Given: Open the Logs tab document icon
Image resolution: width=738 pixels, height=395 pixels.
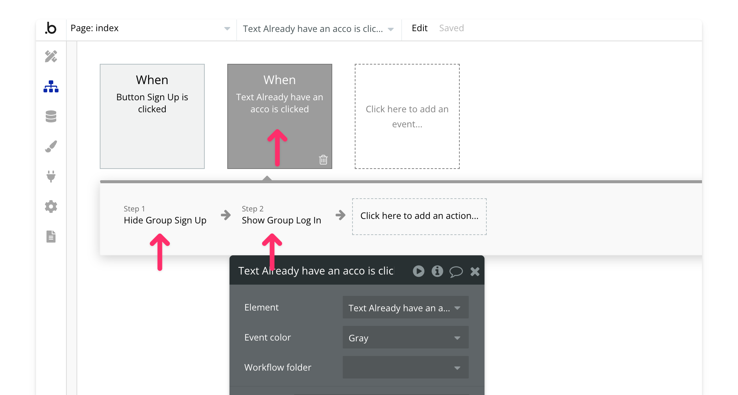Looking at the screenshot, I should tap(51, 237).
